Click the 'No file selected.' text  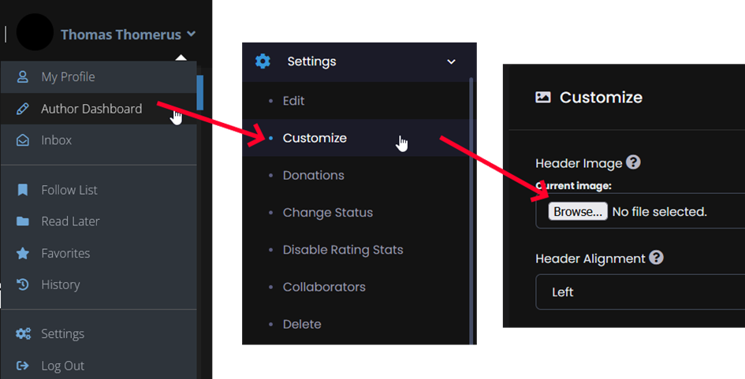tap(660, 212)
